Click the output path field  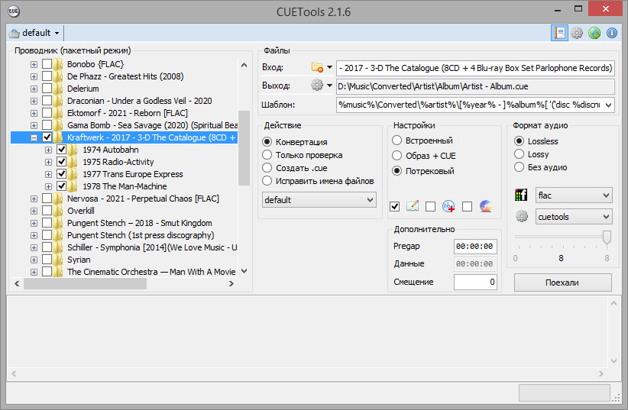tap(475, 86)
